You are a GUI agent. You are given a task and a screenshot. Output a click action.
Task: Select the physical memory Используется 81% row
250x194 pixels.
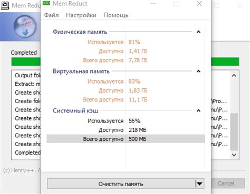pyautogui.click(x=126, y=42)
